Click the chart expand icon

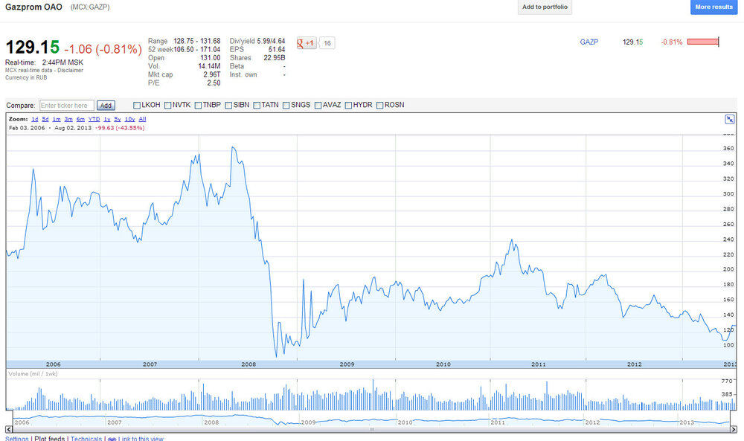tap(730, 120)
